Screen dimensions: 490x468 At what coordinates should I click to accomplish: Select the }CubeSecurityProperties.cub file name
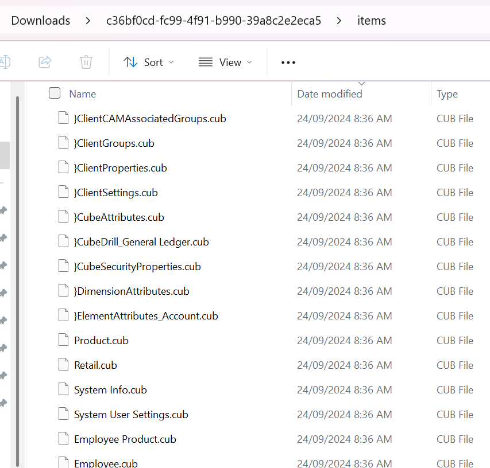point(137,267)
